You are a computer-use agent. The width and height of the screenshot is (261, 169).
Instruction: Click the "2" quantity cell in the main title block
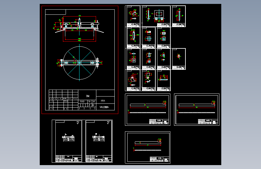tap(89, 105)
